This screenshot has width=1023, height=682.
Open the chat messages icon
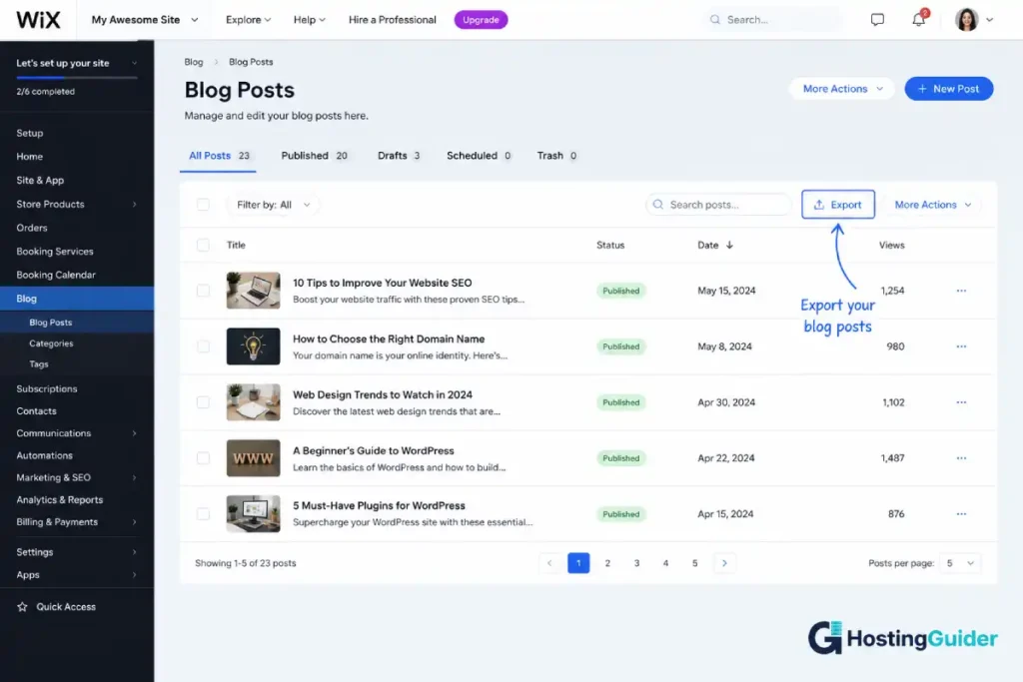877,20
